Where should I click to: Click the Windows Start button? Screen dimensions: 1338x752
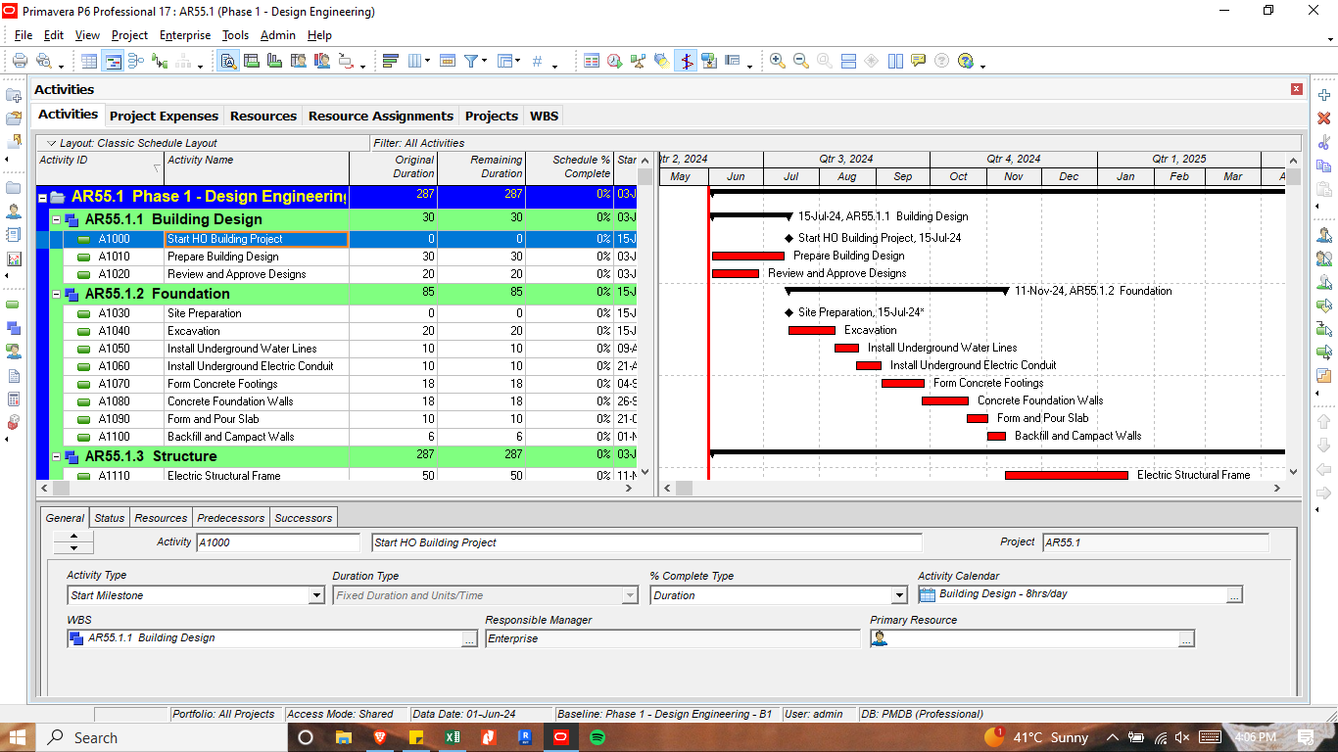(x=19, y=737)
